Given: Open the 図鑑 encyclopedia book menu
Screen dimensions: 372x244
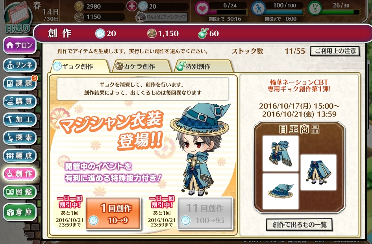Looking at the screenshot, I should point(19,192).
